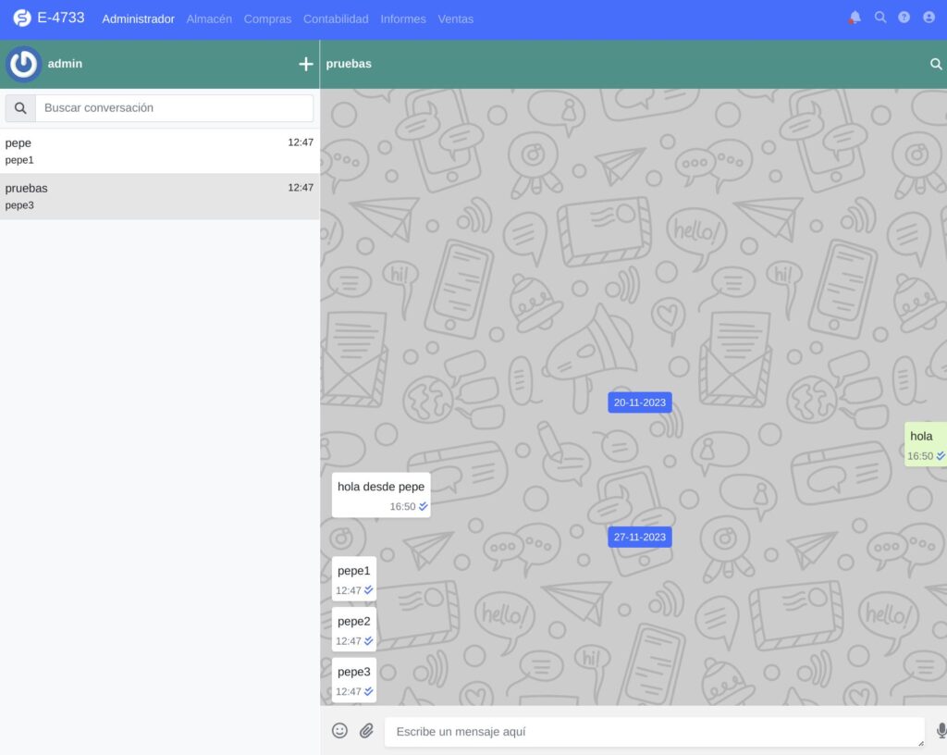Screen dimensions: 947x755
Task: Start a new conversation with plus icon
Action: (x=306, y=64)
